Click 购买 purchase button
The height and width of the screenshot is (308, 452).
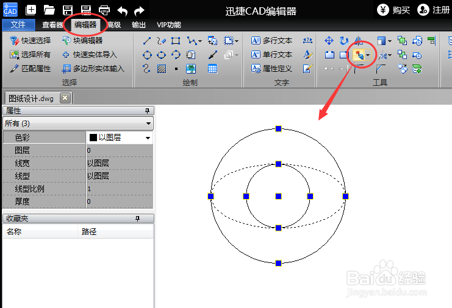tap(394, 10)
